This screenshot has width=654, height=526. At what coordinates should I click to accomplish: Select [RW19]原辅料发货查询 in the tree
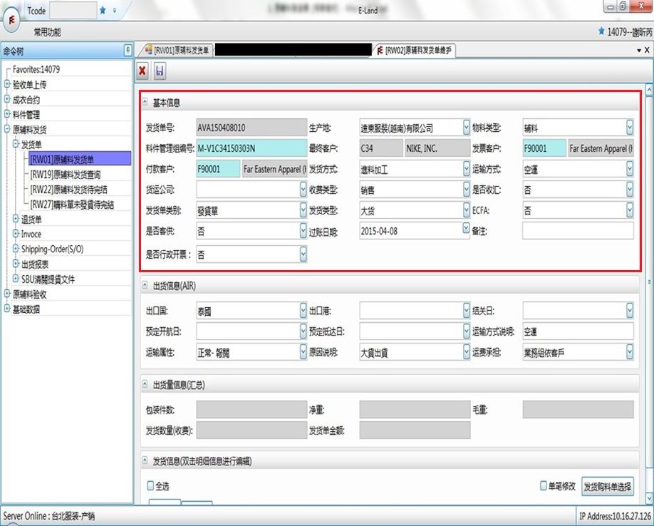[x=75, y=174]
